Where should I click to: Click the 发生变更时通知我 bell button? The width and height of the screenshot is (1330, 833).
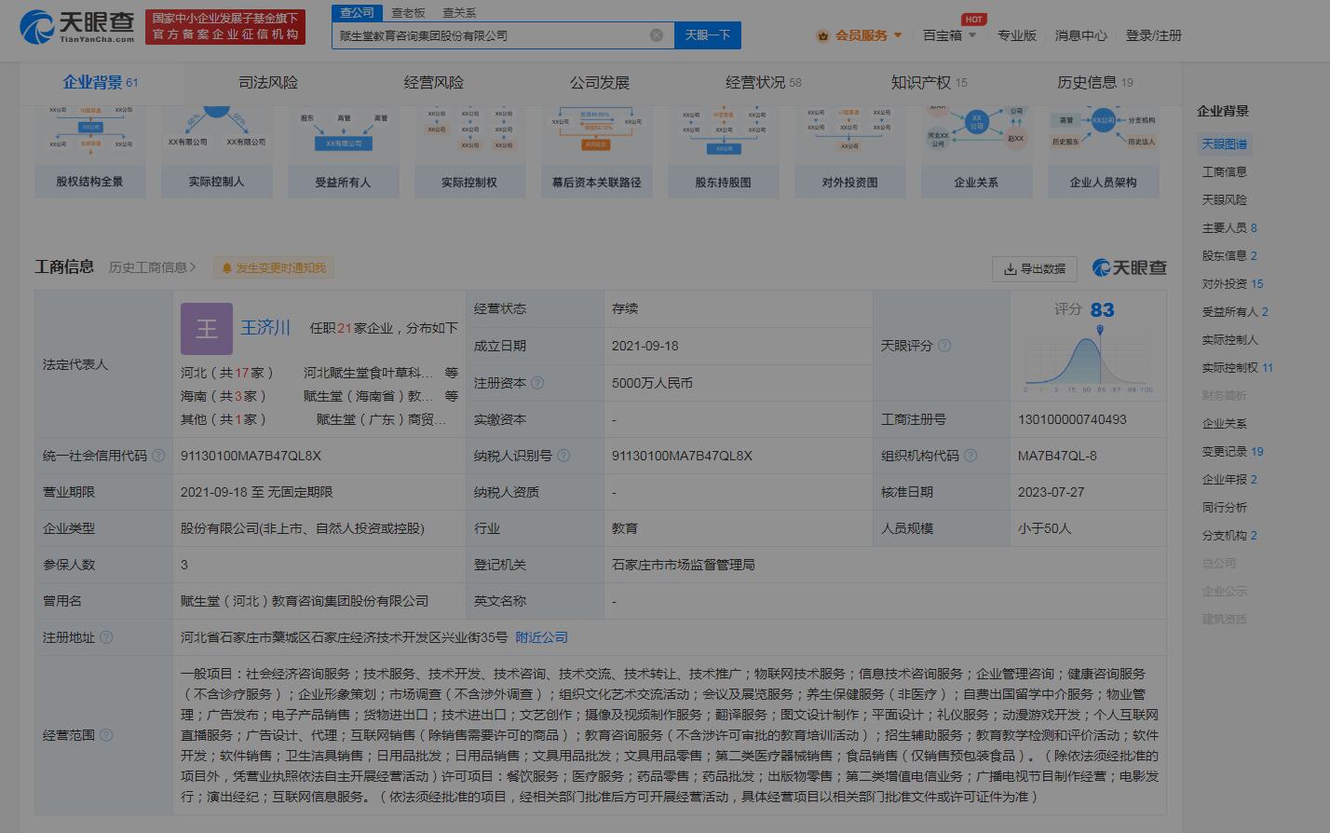pyautogui.click(x=273, y=268)
